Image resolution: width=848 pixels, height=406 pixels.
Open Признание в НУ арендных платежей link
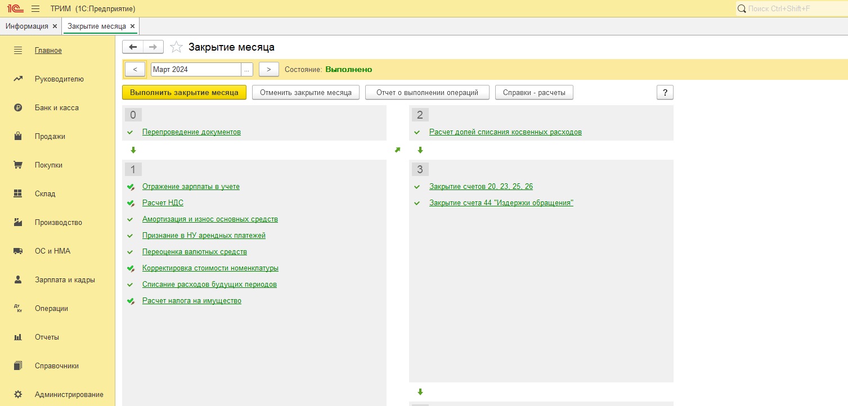[204, 236]
